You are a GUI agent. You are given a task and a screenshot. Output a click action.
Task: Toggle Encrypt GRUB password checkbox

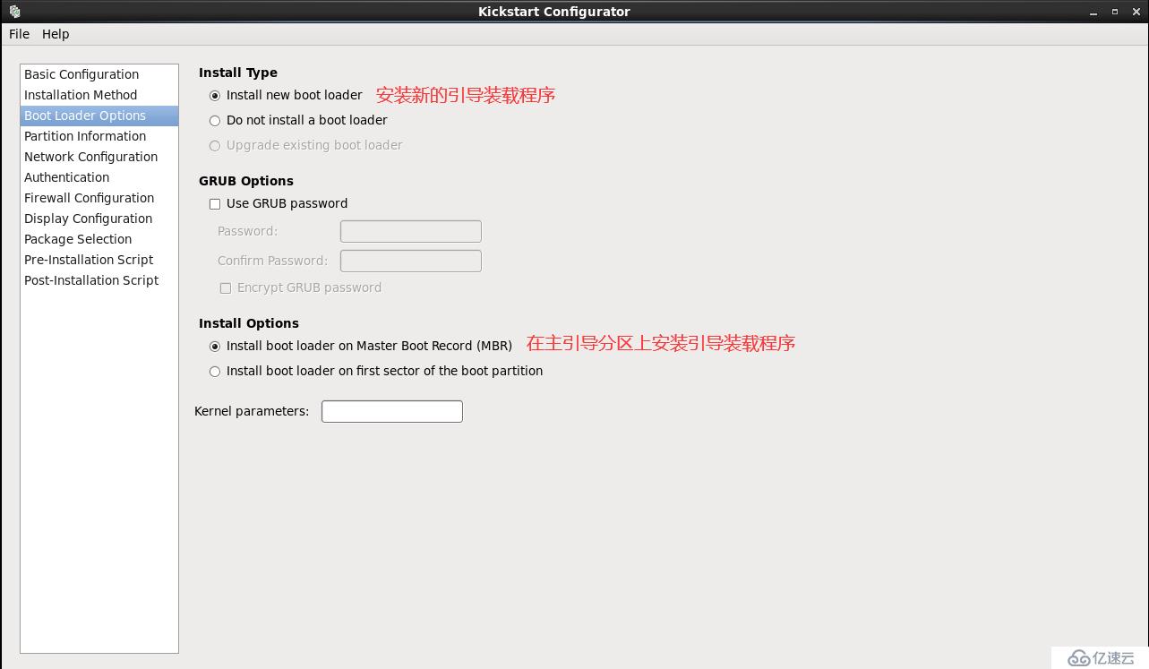coord(226,288)
